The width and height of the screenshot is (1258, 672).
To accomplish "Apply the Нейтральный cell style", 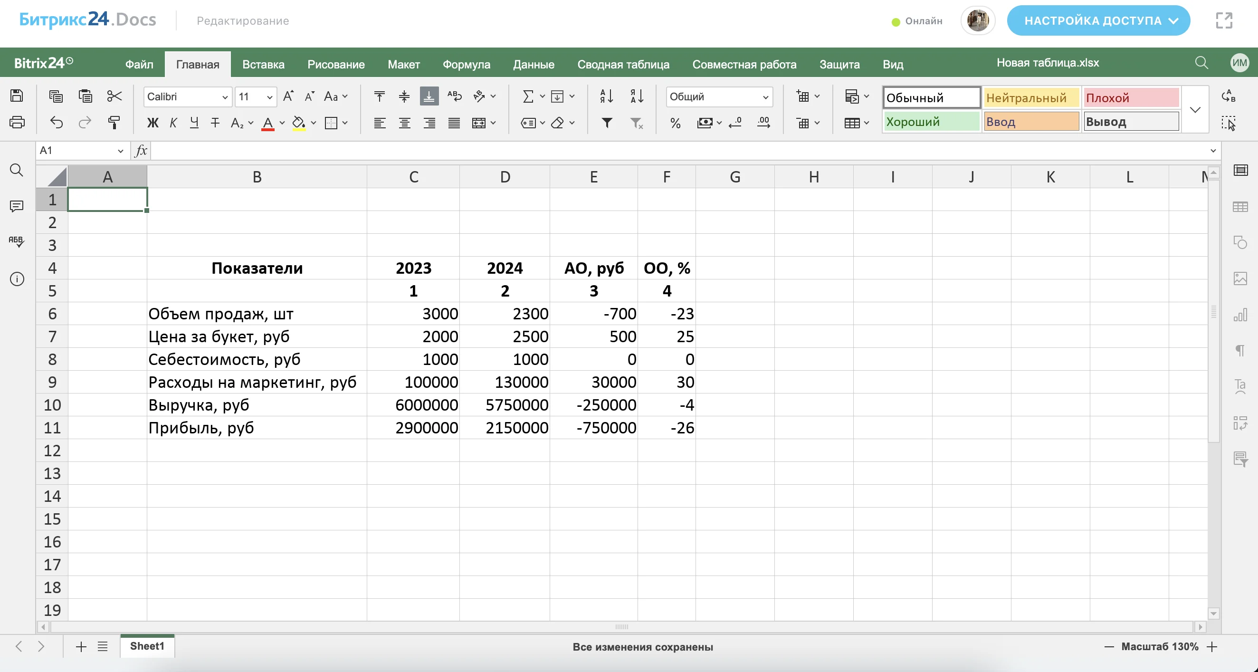I will coord(1031,98).
